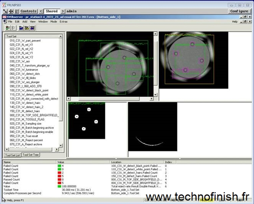Switch to the Tool Set Tree tab
254x204 pixels.
31,155
